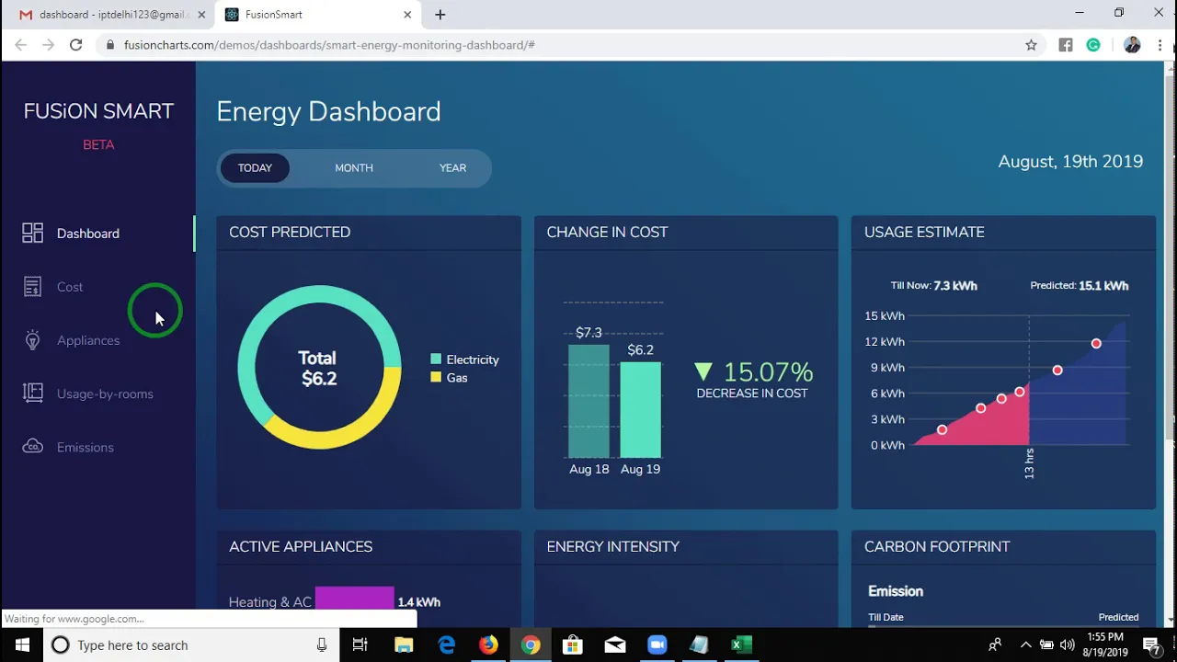Click the August, 19th 2019 date

pyautogui.click(x=1070, y=162)
